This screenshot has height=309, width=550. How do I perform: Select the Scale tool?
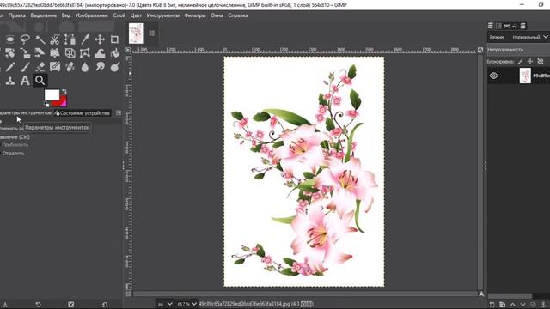pos(25,53)
